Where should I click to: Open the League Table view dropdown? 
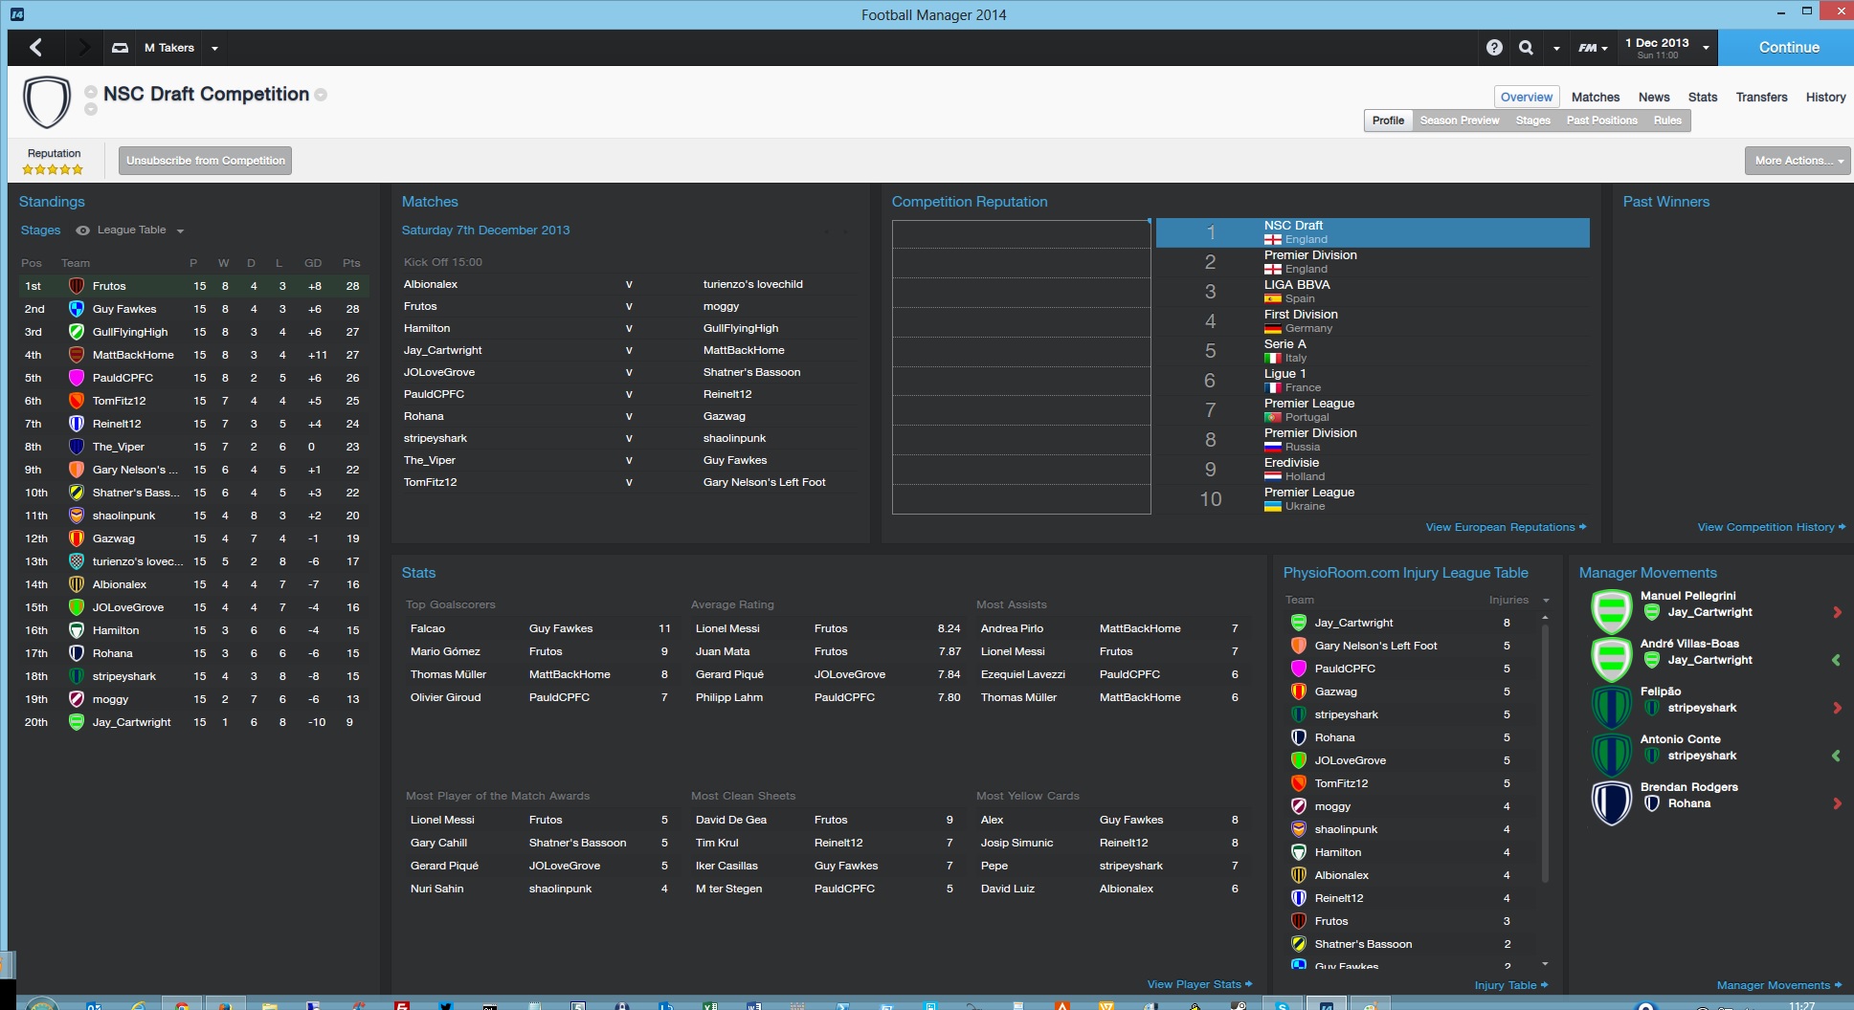[180, 231]
